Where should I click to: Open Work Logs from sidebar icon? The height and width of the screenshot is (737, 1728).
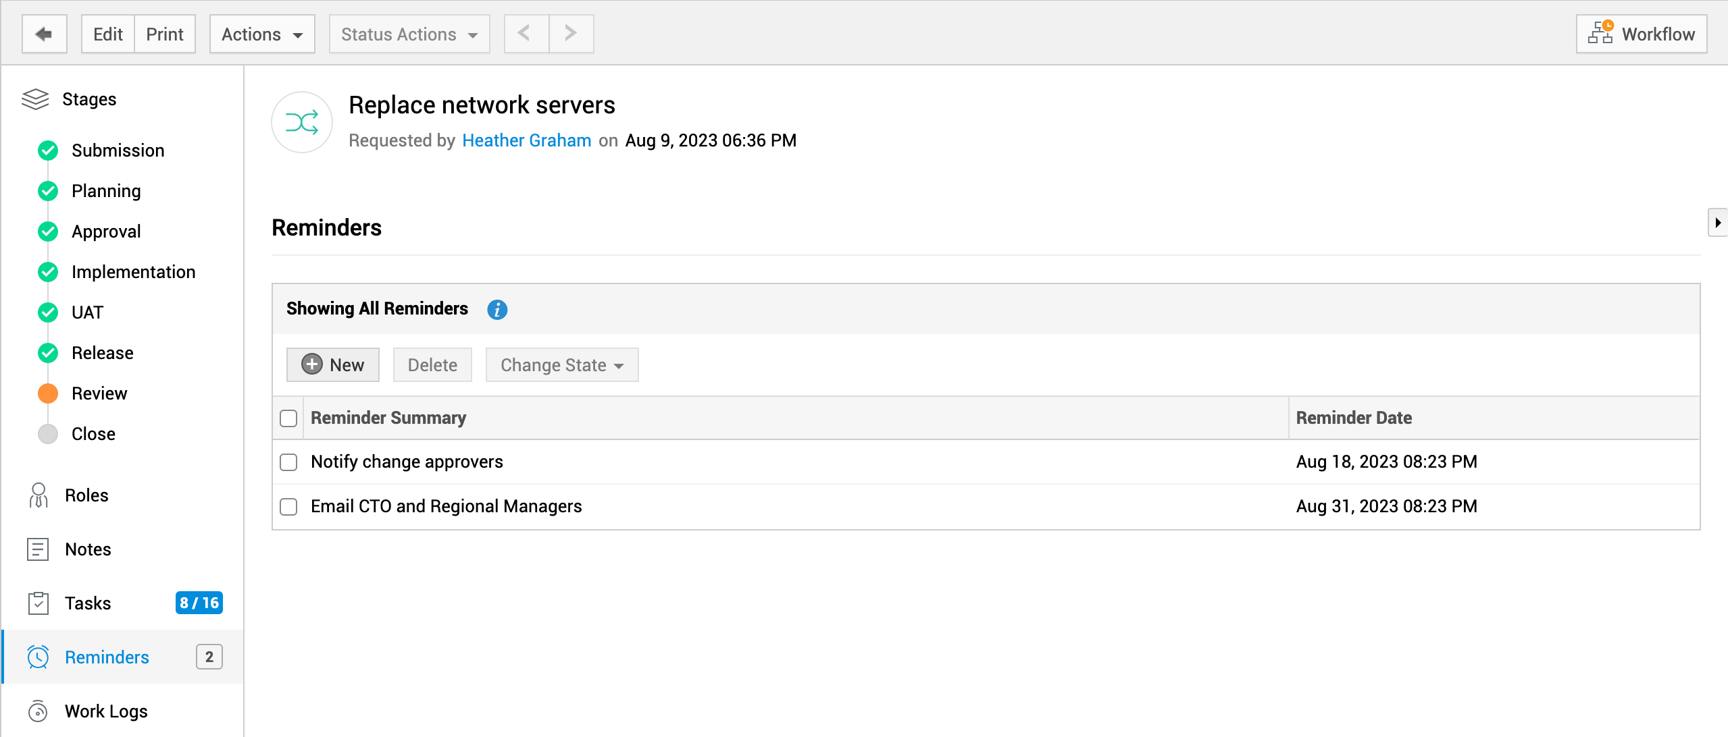click(38, 711)
